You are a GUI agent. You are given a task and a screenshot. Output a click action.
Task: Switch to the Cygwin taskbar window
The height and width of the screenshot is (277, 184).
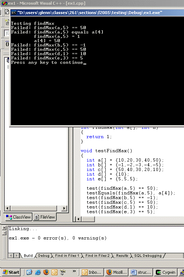pos(166,272)
